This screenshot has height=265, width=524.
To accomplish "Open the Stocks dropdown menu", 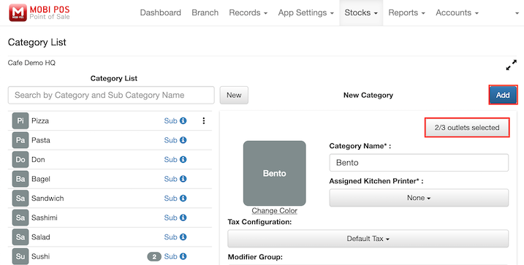I will [x=361, y=12].
